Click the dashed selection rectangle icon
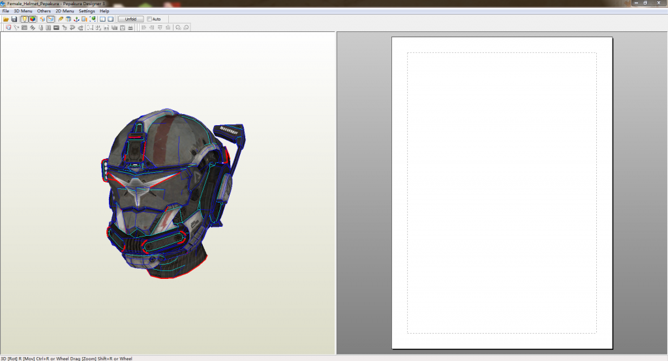This screenshot has width=668, height=361. 90,27
